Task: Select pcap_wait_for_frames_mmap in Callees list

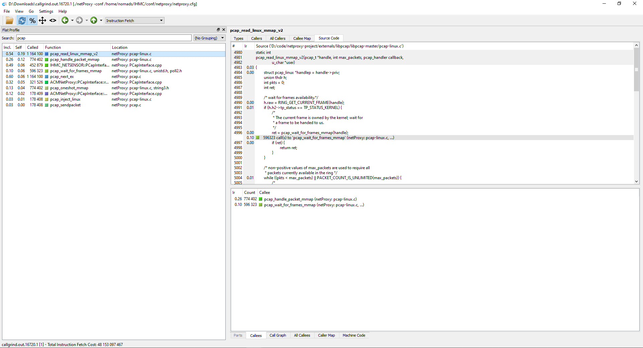Action: coord(314,205)
